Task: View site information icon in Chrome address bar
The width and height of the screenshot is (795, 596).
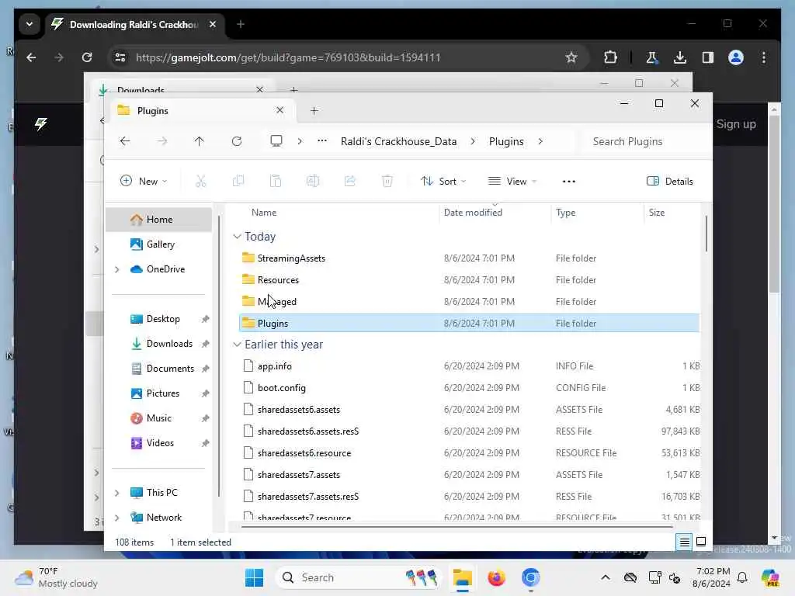Action: (x=120, y=57)
